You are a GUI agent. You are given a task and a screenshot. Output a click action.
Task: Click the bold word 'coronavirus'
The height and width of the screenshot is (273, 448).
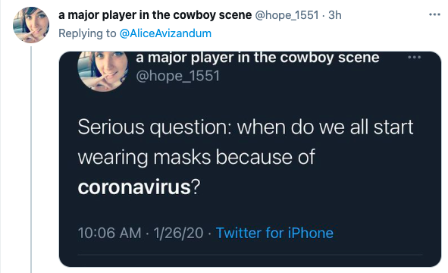coord(134,187)
